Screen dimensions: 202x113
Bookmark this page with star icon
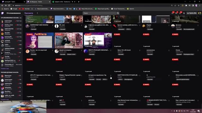(x=179, y=6)
